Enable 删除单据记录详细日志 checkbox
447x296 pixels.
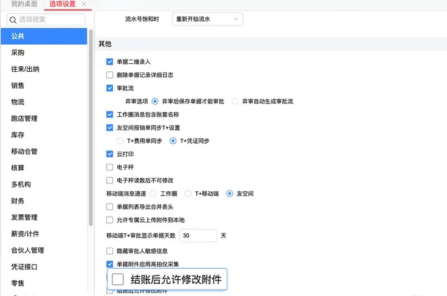[109, 75]
